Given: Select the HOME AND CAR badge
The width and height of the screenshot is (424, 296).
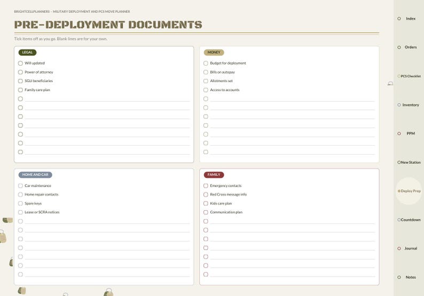Looking at the screenshot, I should pos(35,175).
